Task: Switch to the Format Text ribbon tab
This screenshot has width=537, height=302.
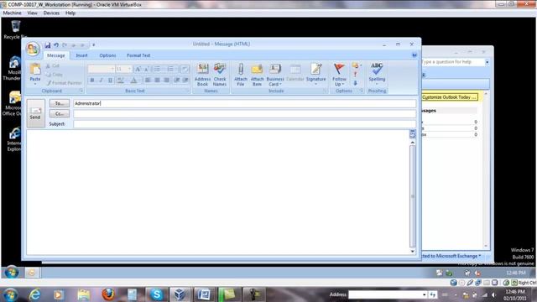Action: 138,55
